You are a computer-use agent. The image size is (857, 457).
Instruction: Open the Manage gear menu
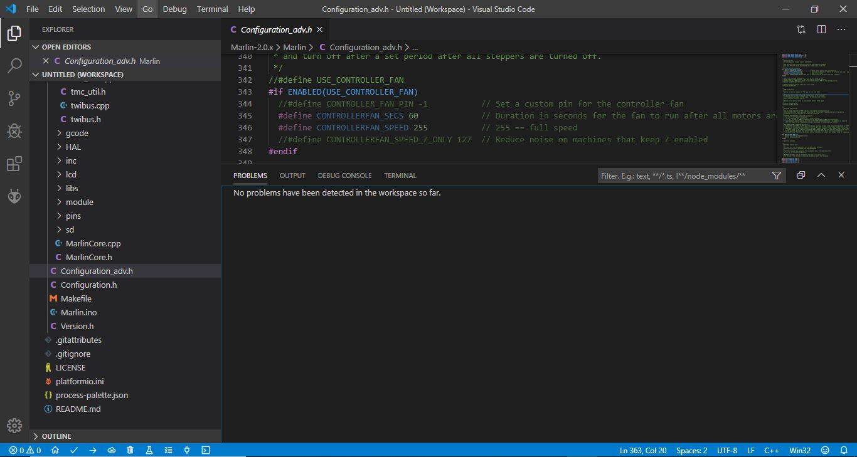pyautogui.click(x=14, y=425)
